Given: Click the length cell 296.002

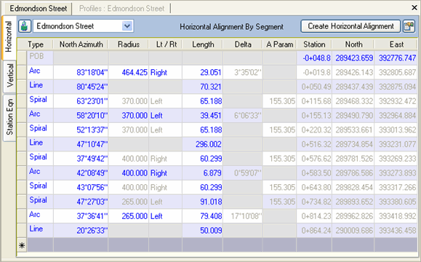Looking at the screenshot, I should pos(202,144).
